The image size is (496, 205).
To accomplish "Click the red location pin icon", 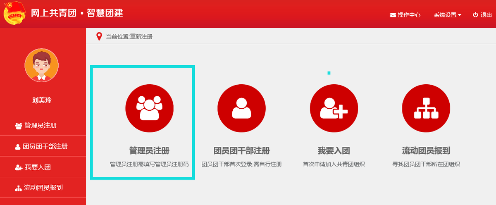I will (x=99, y=36).
